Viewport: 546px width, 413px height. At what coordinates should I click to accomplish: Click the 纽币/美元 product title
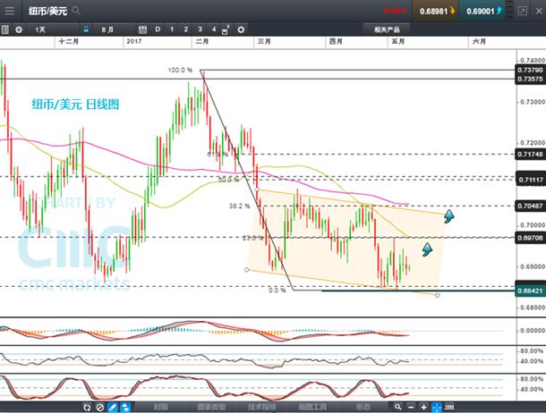tap(47, 11)
